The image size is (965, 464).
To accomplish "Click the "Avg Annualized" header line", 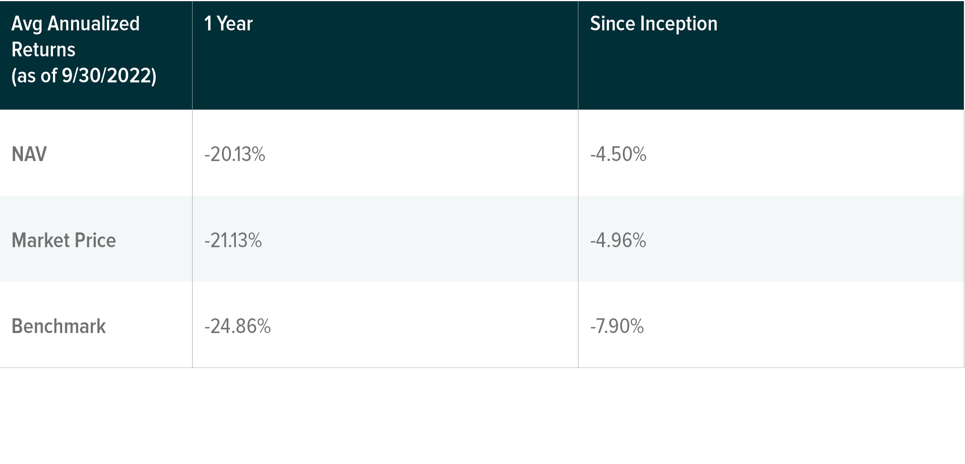I will click(75, 24).
